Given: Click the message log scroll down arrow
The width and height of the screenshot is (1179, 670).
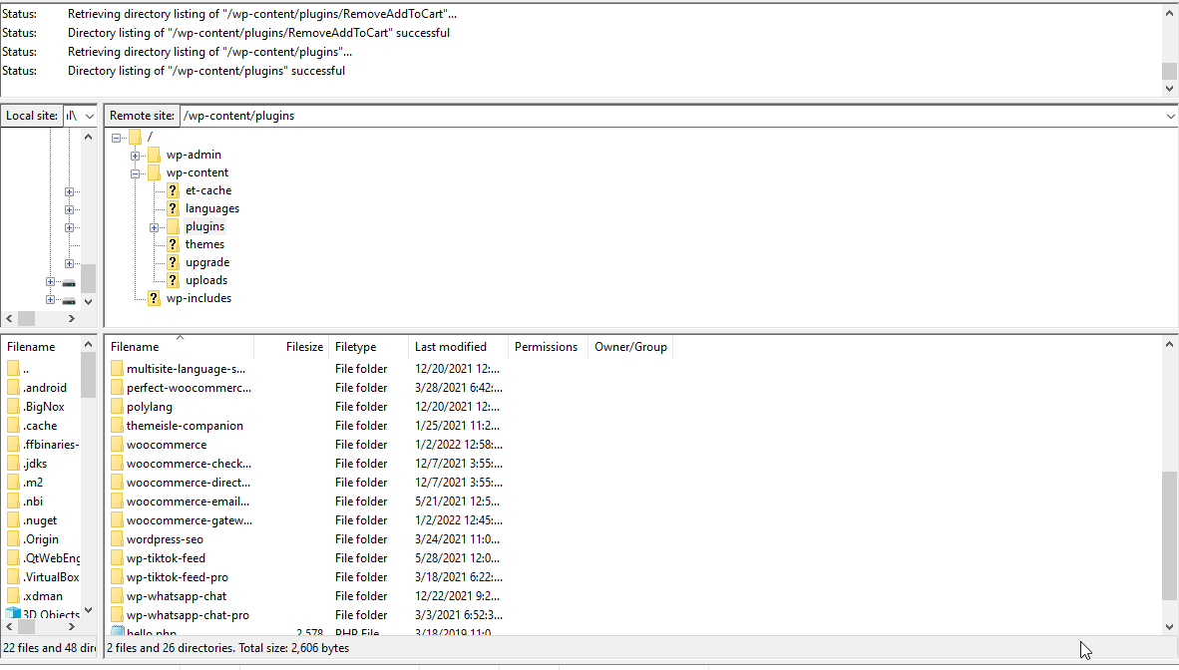Looking at the screenshot, I should click(1169, 88).
